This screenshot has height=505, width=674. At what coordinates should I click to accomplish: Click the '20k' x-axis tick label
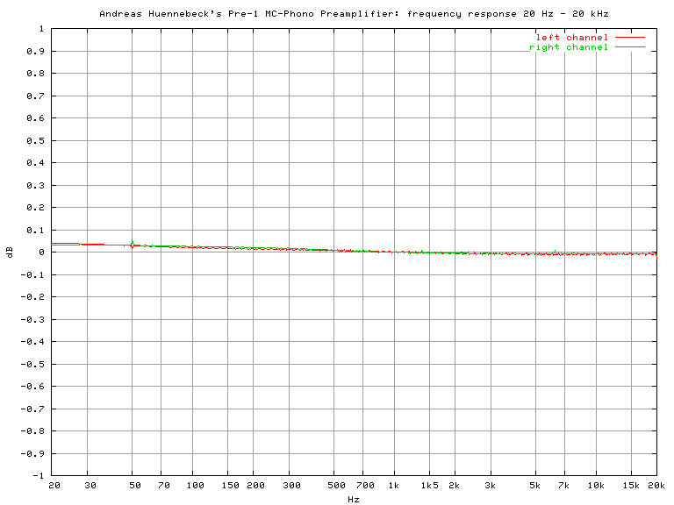click(656, 485)
